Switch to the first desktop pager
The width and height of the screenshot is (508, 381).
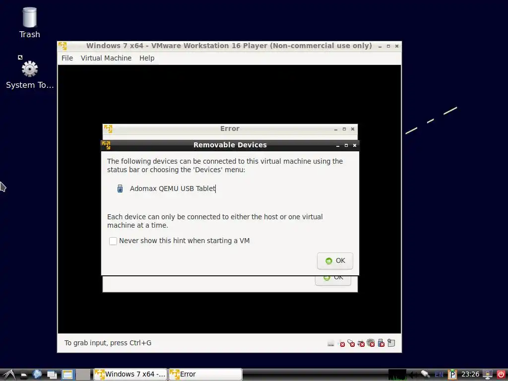(67, 375)
